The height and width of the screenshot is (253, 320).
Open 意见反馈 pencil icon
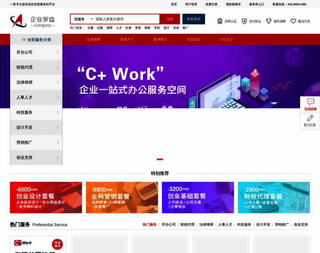pos(310,118)
